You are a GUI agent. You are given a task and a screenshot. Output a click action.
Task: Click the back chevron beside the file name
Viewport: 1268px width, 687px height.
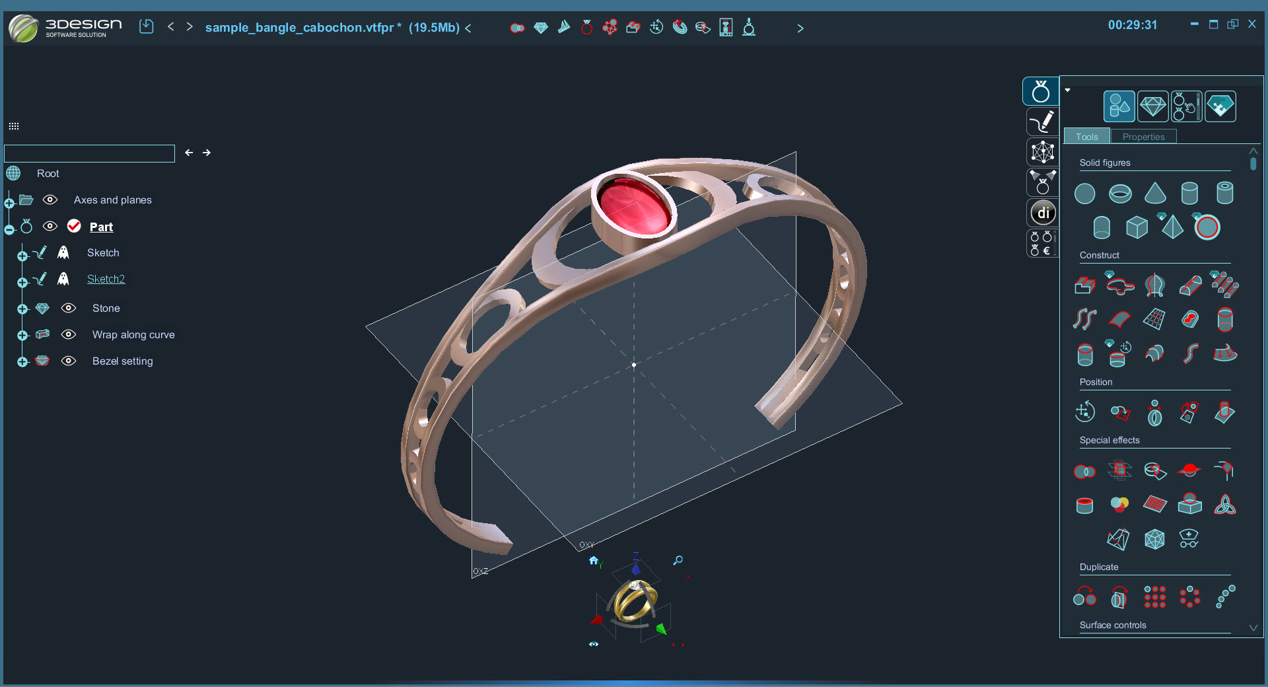pos(171,26)
